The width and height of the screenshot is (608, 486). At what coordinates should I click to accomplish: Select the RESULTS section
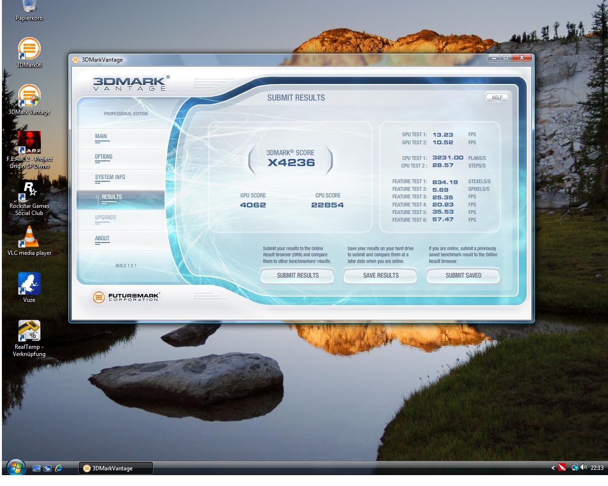(121, 199)
